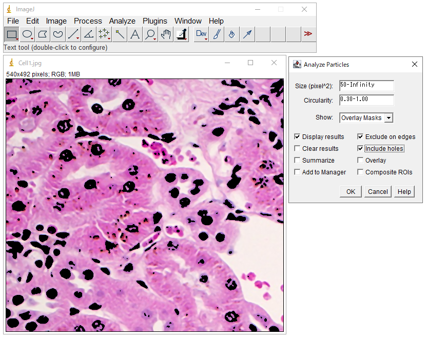Open the Show dropdown with Overlay Masks
The height and width of the screenshot is (337, 427).
[x=366, y=118]
